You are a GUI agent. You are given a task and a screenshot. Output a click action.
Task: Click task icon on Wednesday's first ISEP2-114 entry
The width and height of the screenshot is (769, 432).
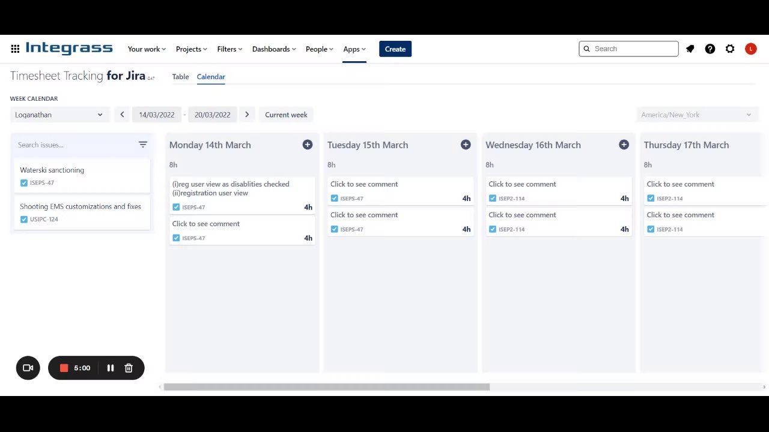click(493, 199)
